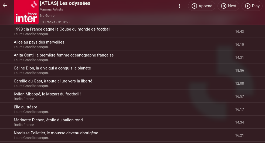Queue the album to play next
This screenshot has width=265, height=143.
(x=228, y=6)
